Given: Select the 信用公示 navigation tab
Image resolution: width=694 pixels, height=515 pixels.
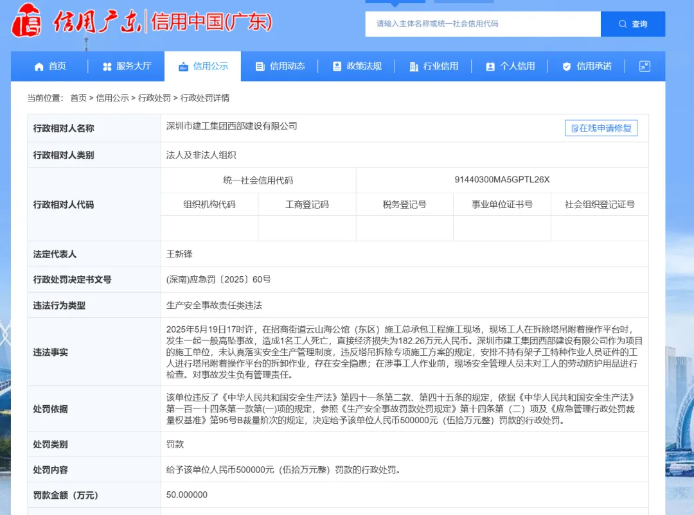Looking at the screenshot, I should pos(202,66).
